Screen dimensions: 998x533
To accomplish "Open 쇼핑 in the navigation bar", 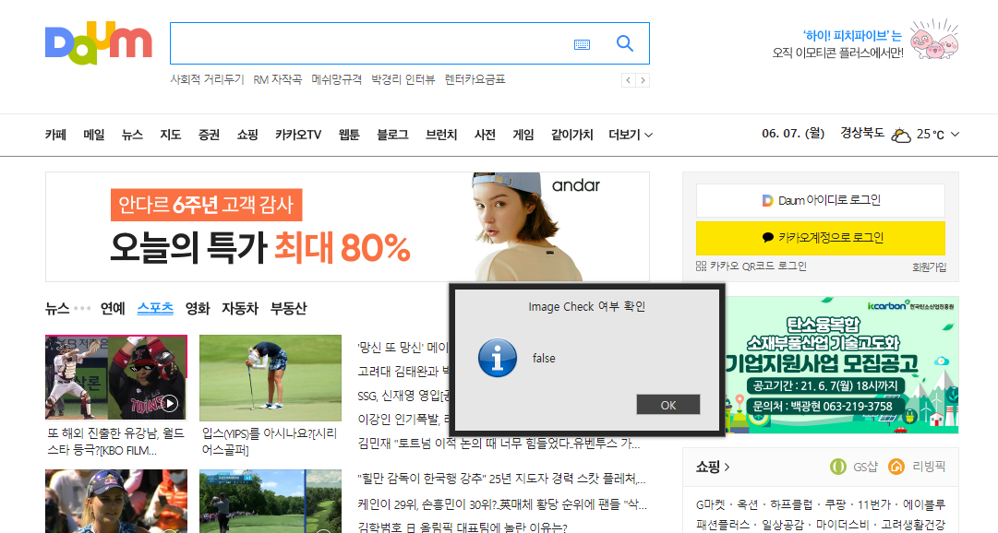I will coord(247,135).
